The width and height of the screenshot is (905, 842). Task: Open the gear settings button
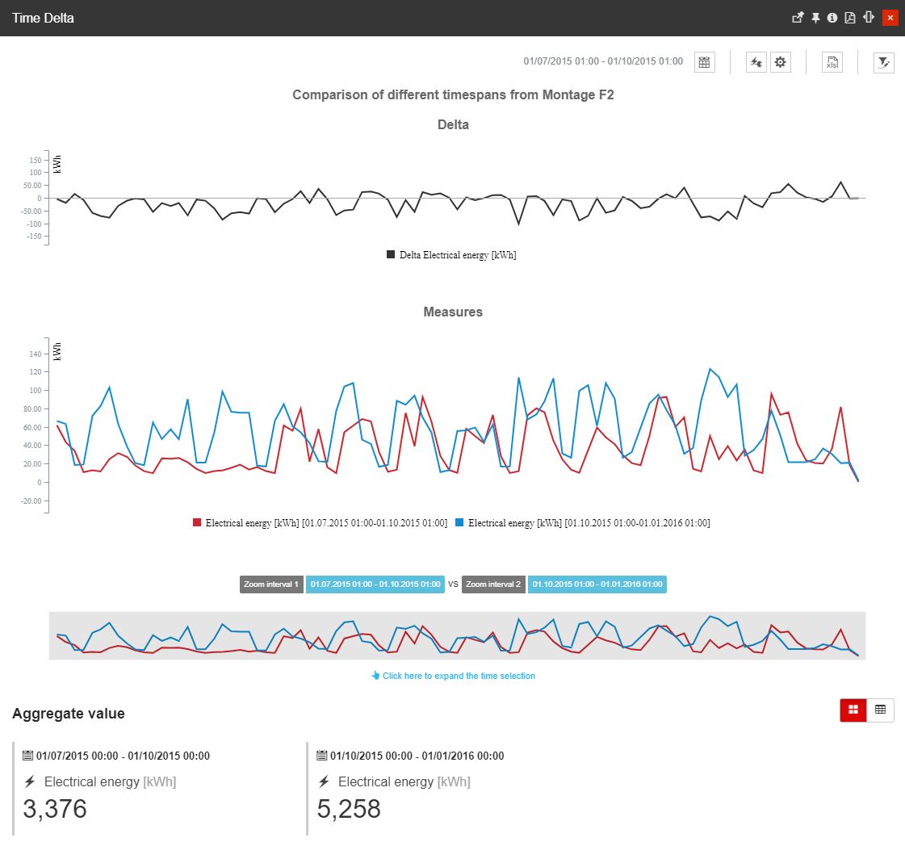click(780, 62)
